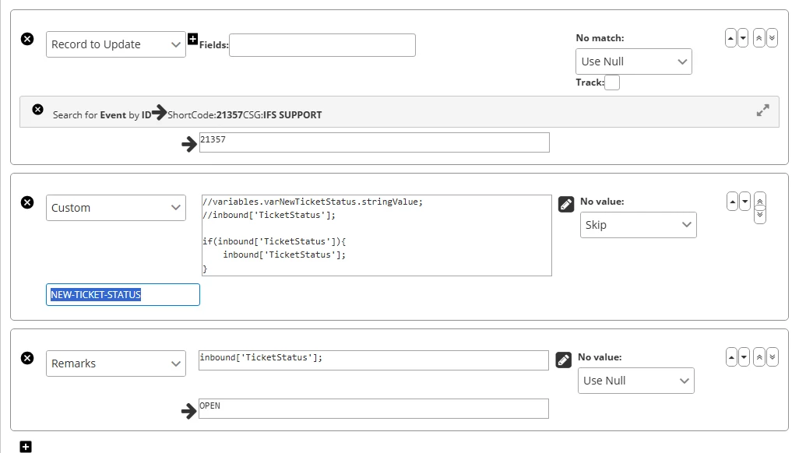This screenshot has width=806, height=453.
Task: Open the Remarks script editor pencil
Action: tap(564, 360)
